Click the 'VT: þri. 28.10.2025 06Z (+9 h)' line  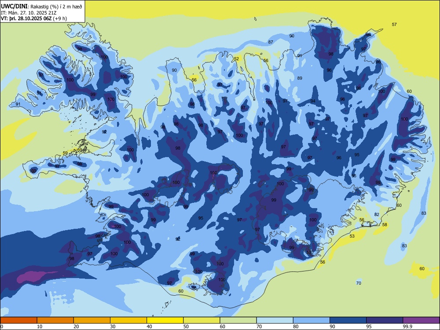pyautogui.click(x=34, y=18)
